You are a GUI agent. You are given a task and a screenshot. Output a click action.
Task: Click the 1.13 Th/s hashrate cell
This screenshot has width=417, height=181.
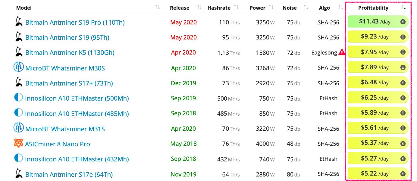click(229, 53)
